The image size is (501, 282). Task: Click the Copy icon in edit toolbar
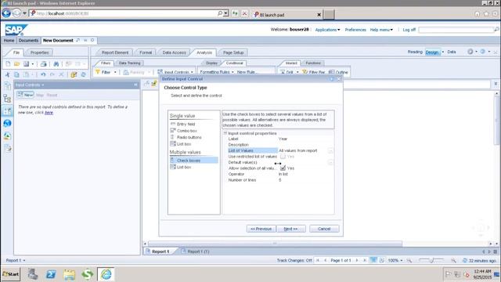coord(16,74)
